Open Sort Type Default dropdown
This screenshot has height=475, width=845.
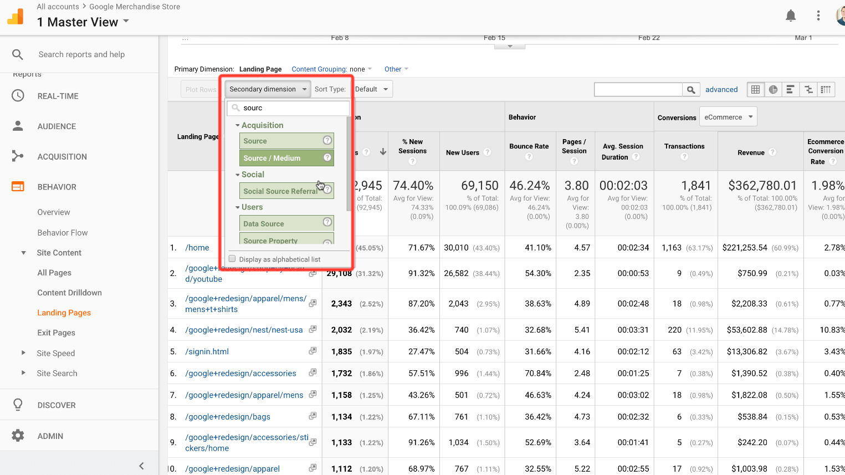pyautogui.click(x=372, y=89)
